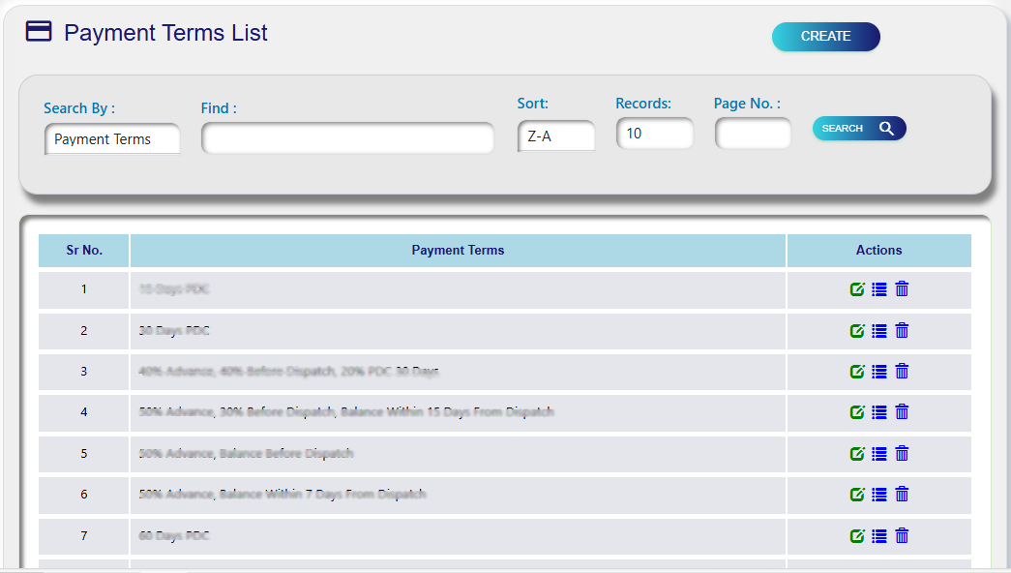Click the Page No. input field
The height and width of the screenshot is (573, 1011).
pos(753,134)
